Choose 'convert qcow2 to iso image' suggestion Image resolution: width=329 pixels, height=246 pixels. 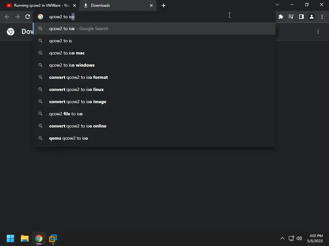[155, 102]
